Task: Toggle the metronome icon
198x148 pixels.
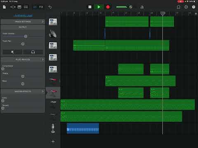Action: 142,7
